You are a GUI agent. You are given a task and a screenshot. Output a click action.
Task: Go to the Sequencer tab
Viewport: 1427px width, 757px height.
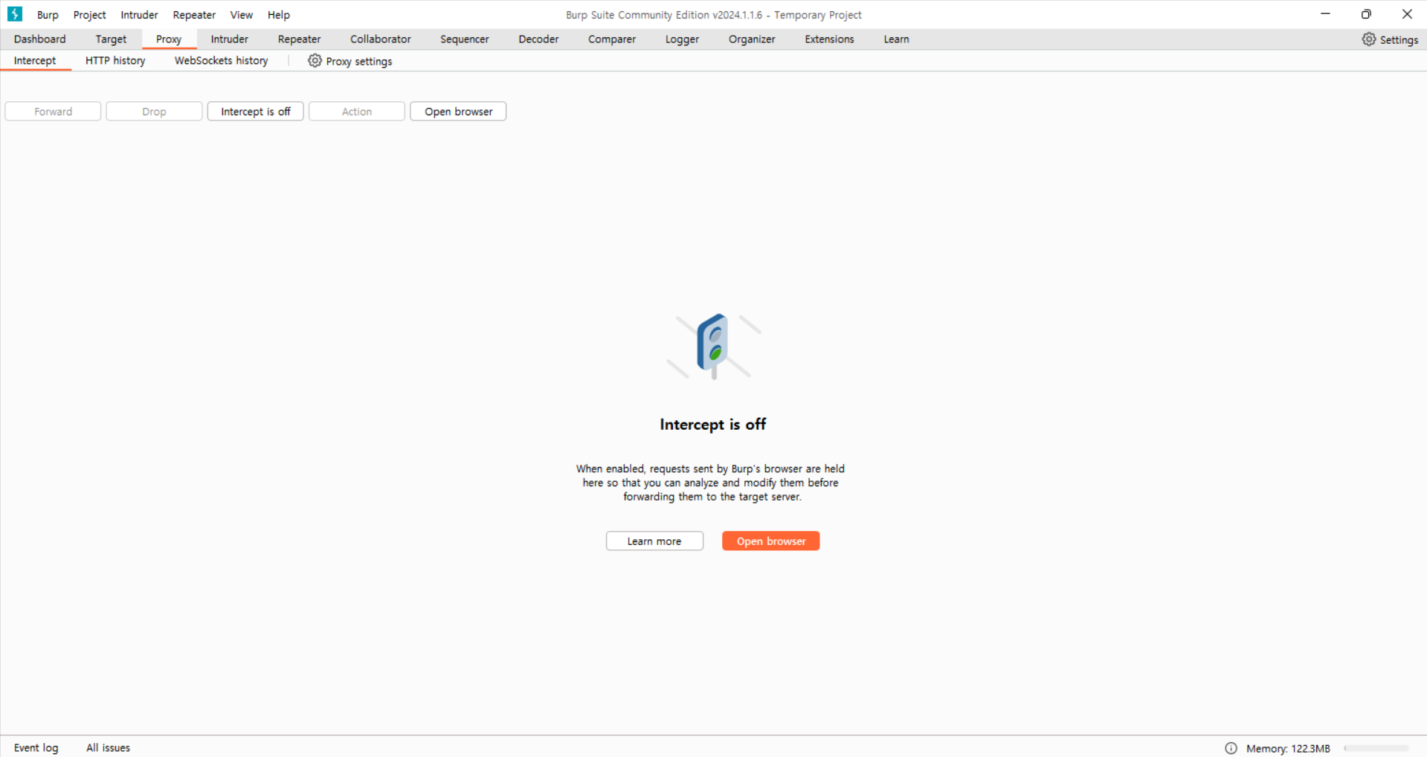pos(464,39)
